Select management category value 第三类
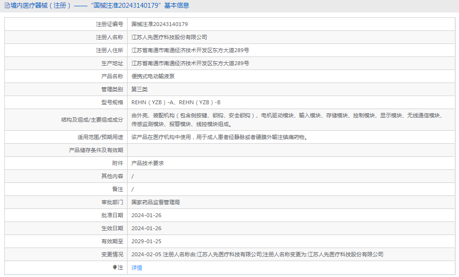This screenshot has height=277, width=459. click(x=140, y=89)
